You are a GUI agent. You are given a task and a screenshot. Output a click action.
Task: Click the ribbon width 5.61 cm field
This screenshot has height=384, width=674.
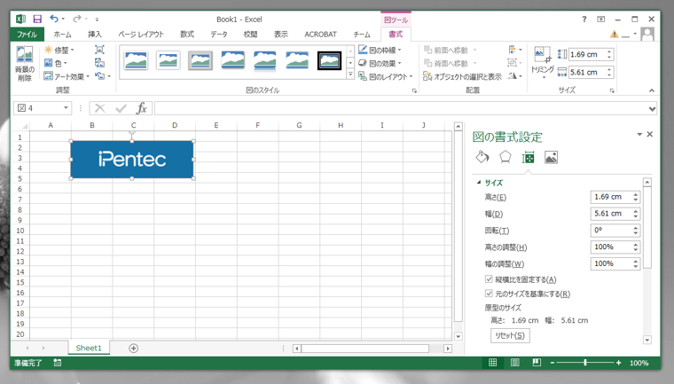[x=587, y=72]
